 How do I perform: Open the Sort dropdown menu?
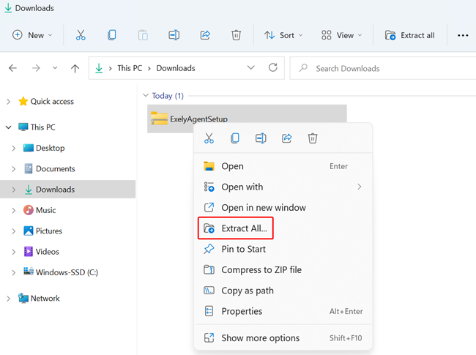point(281,35)
